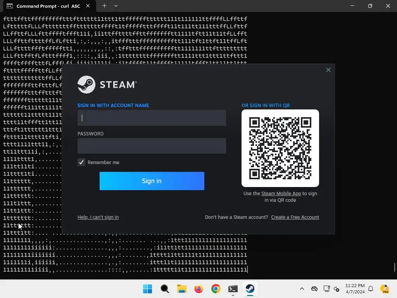Image resolution: width=397 pixels, height=298 pixels.
Task: Open a new terminal tab with plus
Action: 104,6
